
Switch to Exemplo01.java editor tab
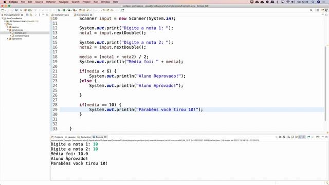(x=61, y=15)
